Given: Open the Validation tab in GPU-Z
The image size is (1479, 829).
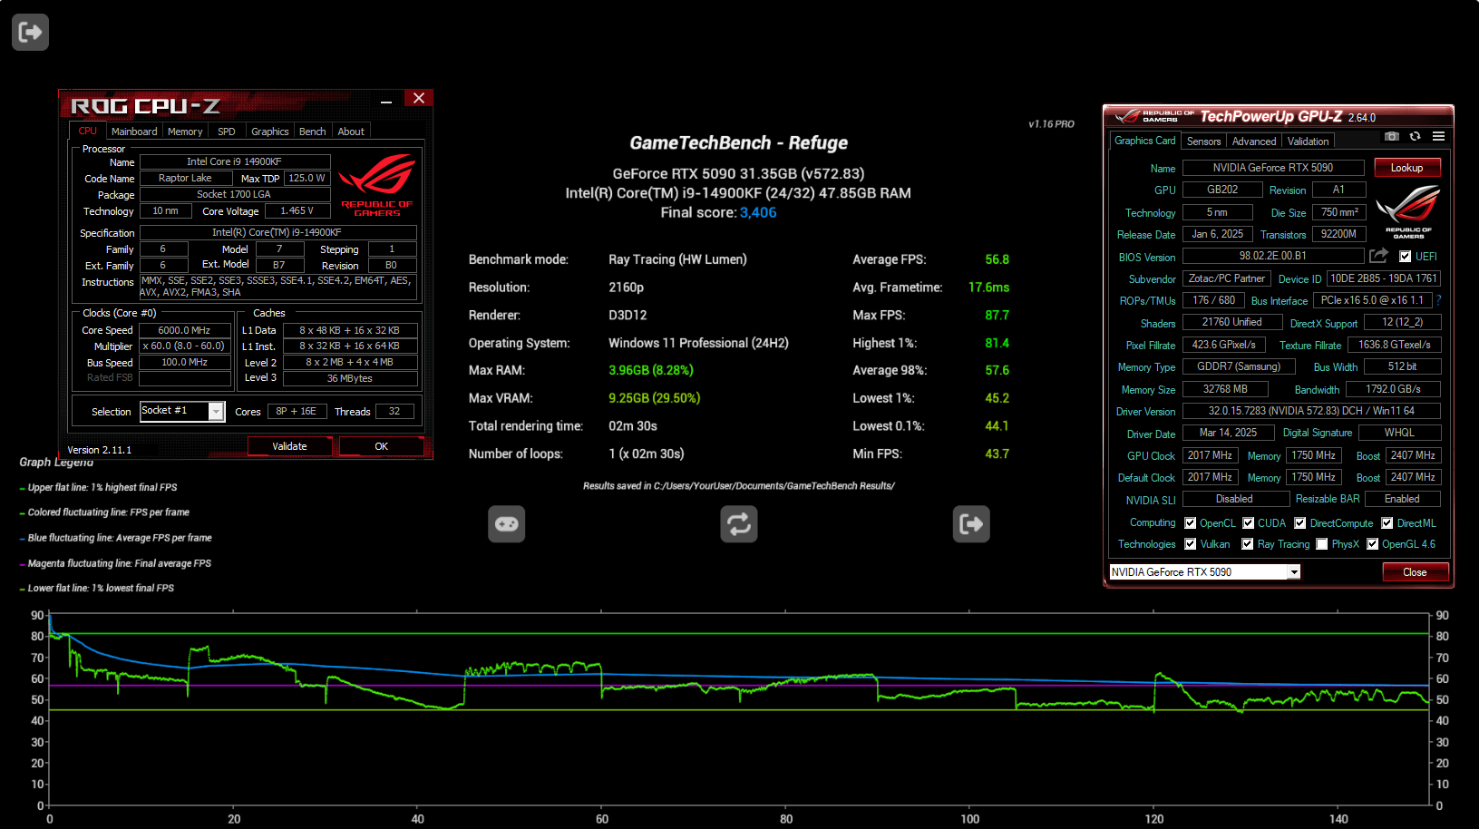Looking at the screenshot, I should click(1308, 141).
